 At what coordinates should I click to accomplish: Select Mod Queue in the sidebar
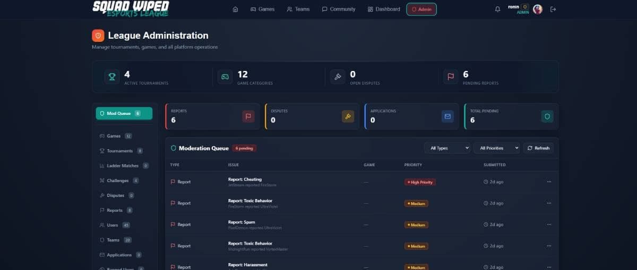124,113
